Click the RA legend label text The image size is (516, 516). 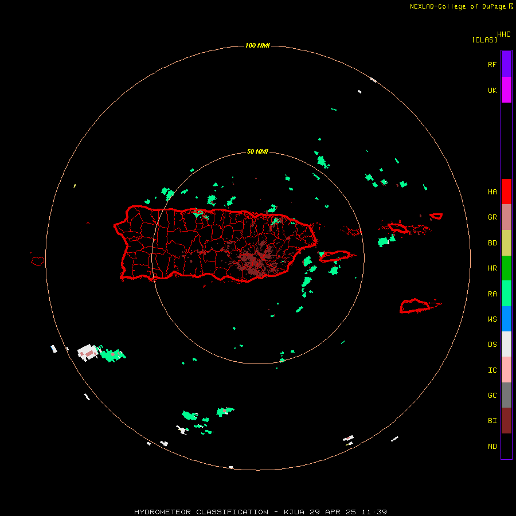click(x=492, y=294)
